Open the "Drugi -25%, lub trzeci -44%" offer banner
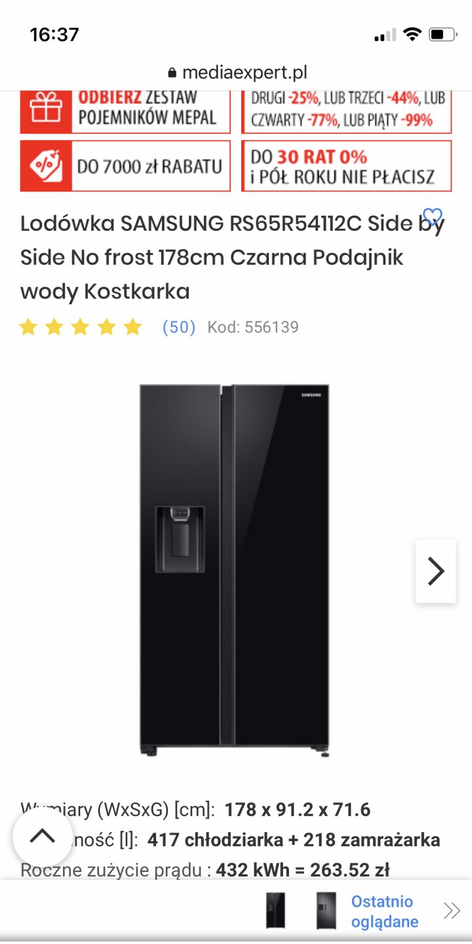The width and height of the screenshot is (472, 944). (346, 109)
